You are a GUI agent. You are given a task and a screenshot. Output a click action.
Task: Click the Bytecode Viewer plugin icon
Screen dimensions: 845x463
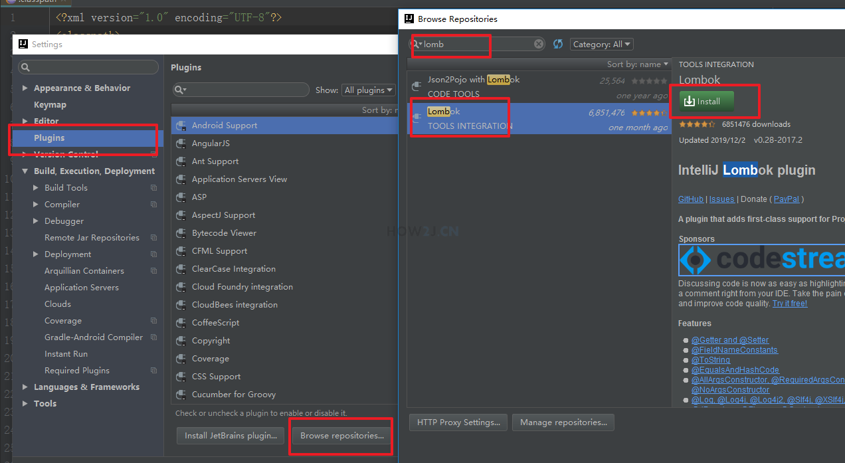coord(181,233)
